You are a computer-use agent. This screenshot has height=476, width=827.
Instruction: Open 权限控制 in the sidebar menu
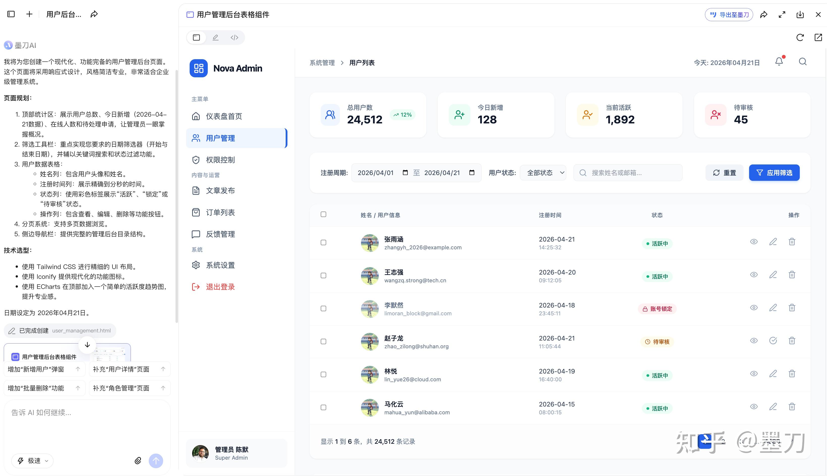click(220, 160)
